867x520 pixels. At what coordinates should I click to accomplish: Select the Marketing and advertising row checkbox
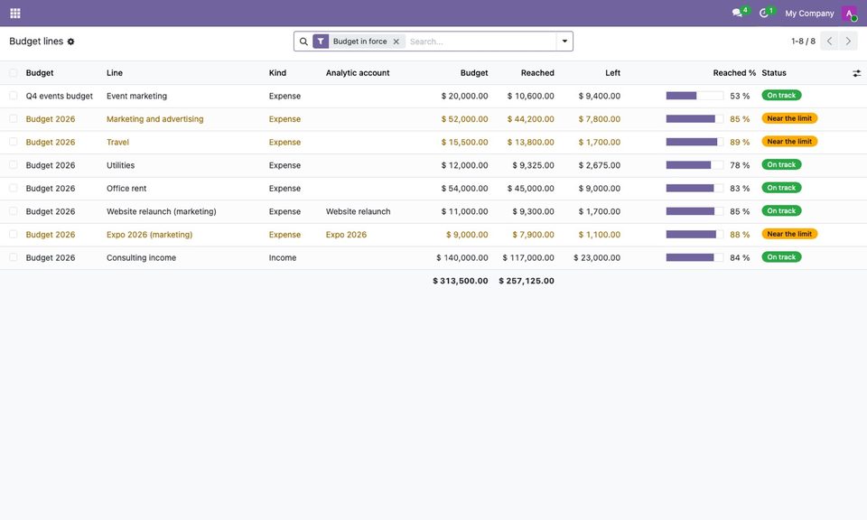pos(14,119)
